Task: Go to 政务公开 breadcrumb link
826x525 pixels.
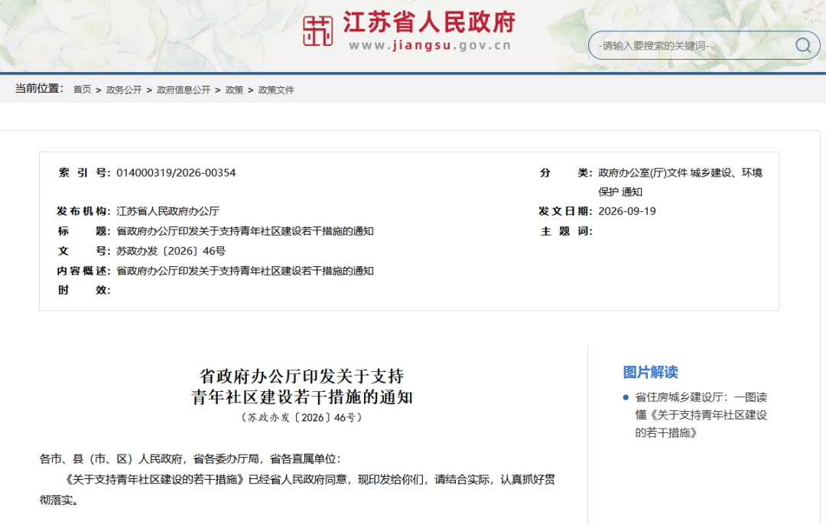Action: click(124, 90)
